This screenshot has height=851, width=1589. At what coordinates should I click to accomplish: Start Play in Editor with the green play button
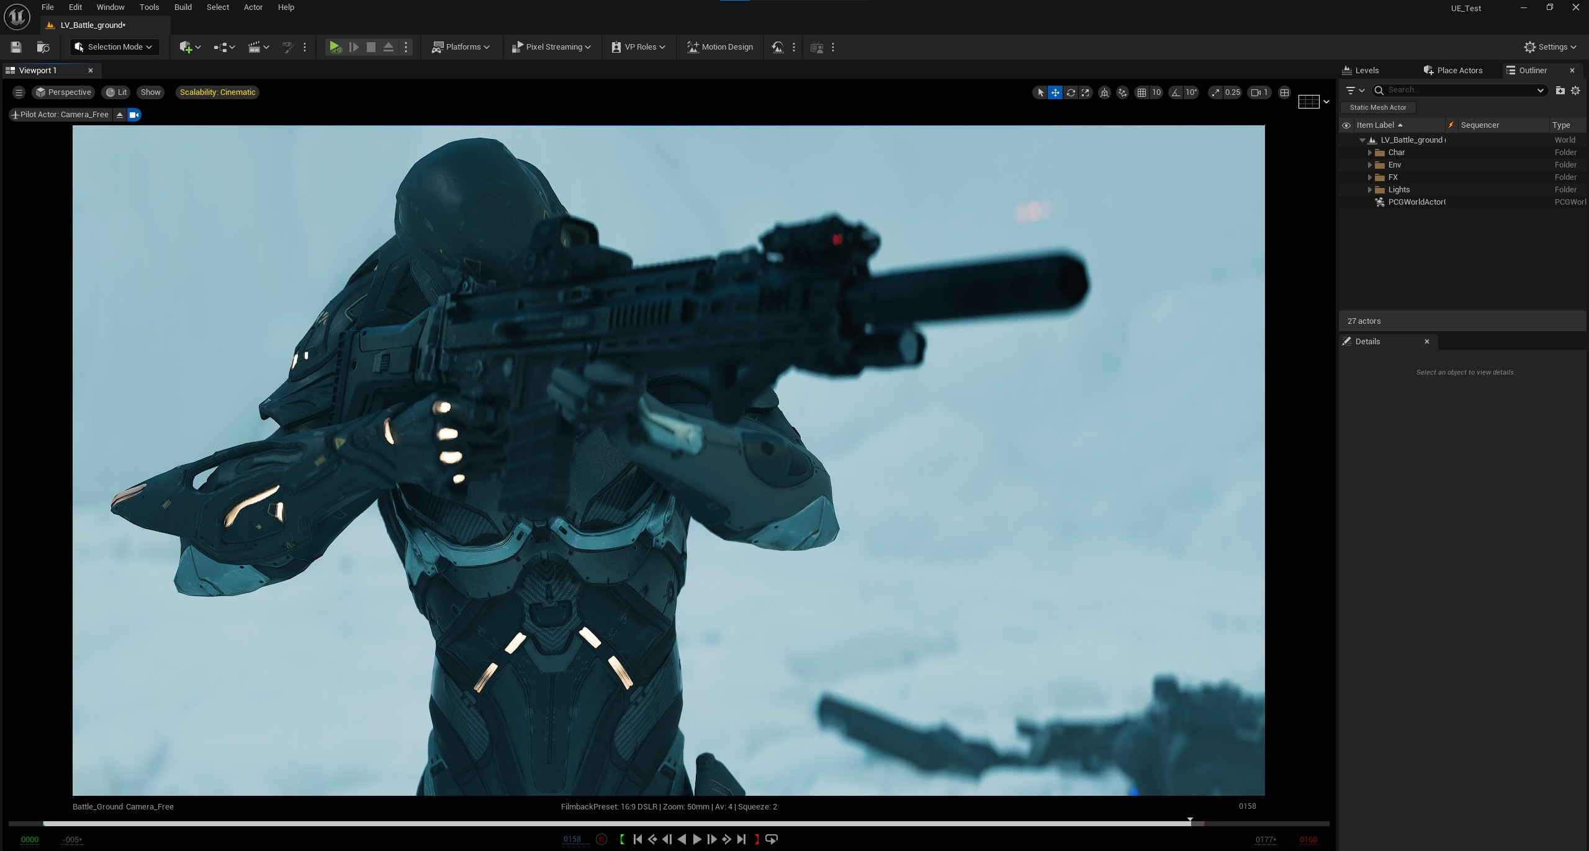coord(335,47)
